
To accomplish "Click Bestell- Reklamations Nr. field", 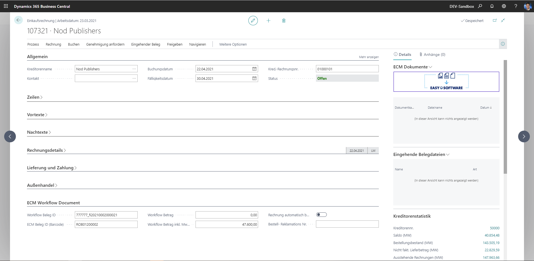I will 347,224.
